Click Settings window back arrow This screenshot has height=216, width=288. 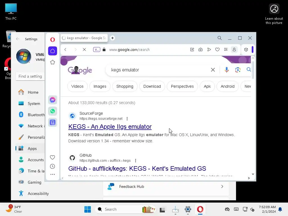click(18, 39)
